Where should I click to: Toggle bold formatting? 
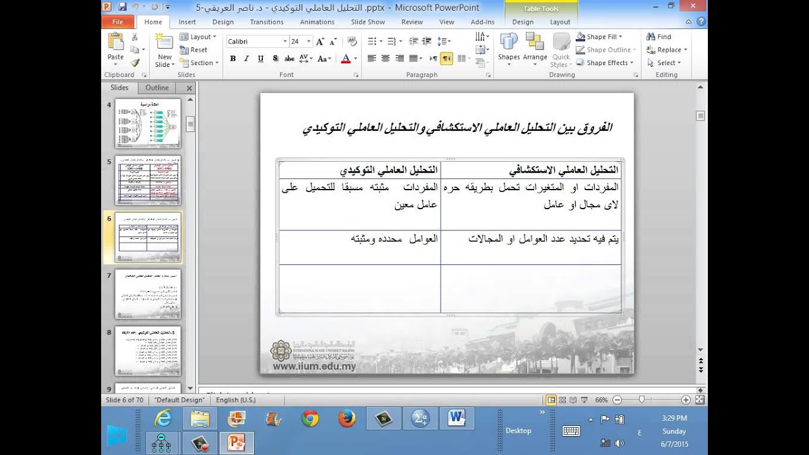coord(233,58)
